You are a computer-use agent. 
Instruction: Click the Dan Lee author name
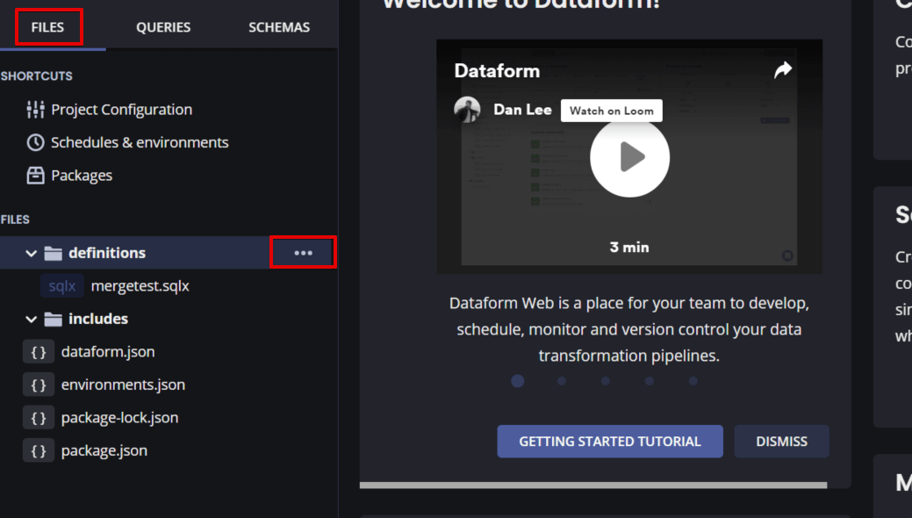point(522,110)
